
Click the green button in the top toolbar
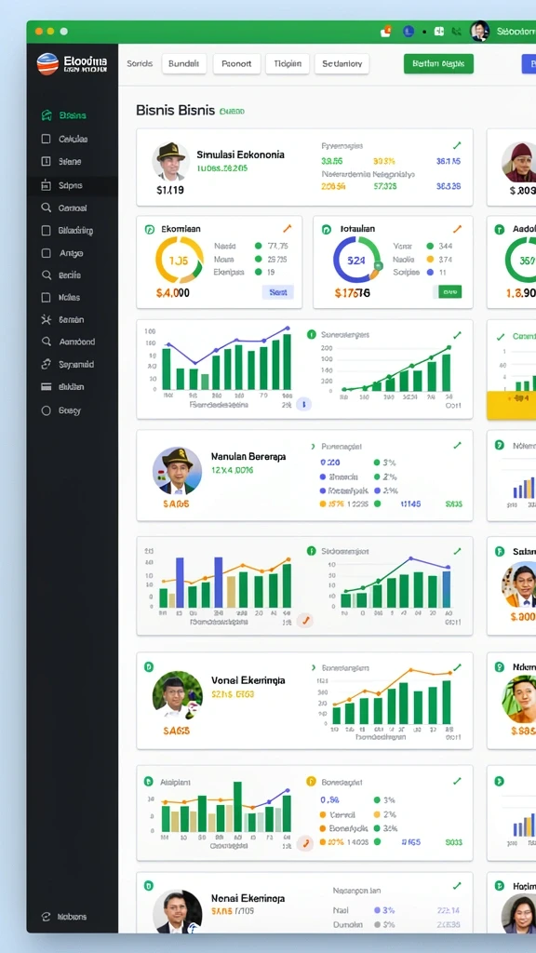click(438, 63)
